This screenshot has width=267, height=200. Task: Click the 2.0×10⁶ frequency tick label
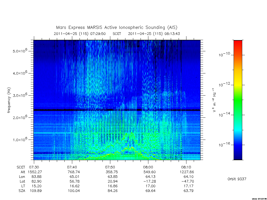click(x=20, y=117)
